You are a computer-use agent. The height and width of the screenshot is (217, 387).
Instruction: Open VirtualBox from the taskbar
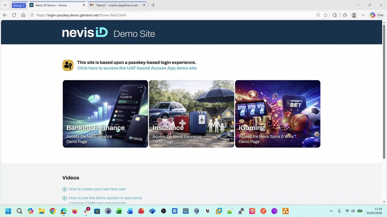coord(197,211)
